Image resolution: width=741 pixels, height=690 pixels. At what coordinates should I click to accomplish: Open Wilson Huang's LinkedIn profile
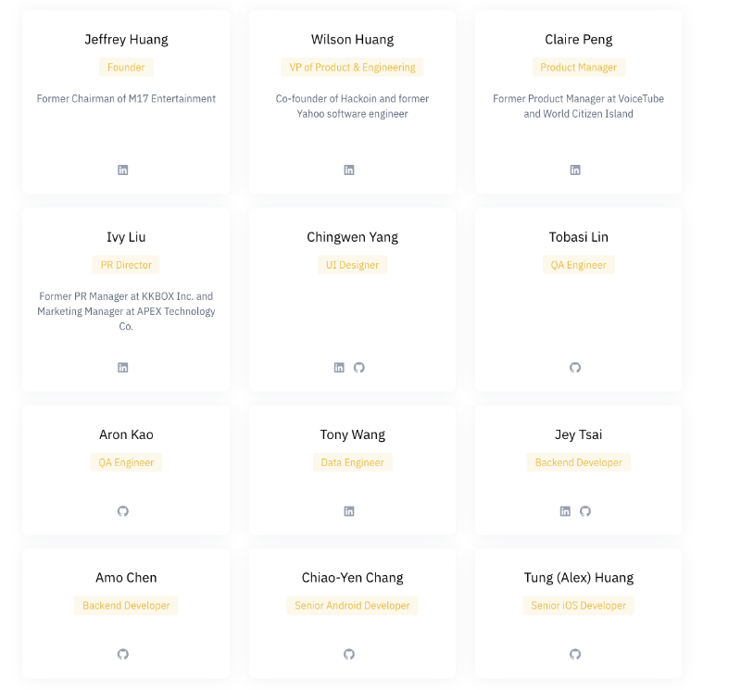(x=349, y=169)
